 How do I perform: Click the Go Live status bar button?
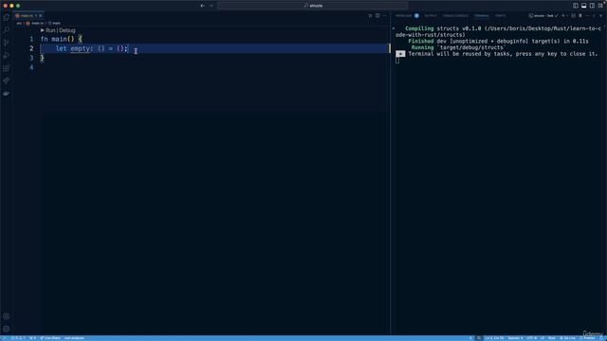pos(567,338)
